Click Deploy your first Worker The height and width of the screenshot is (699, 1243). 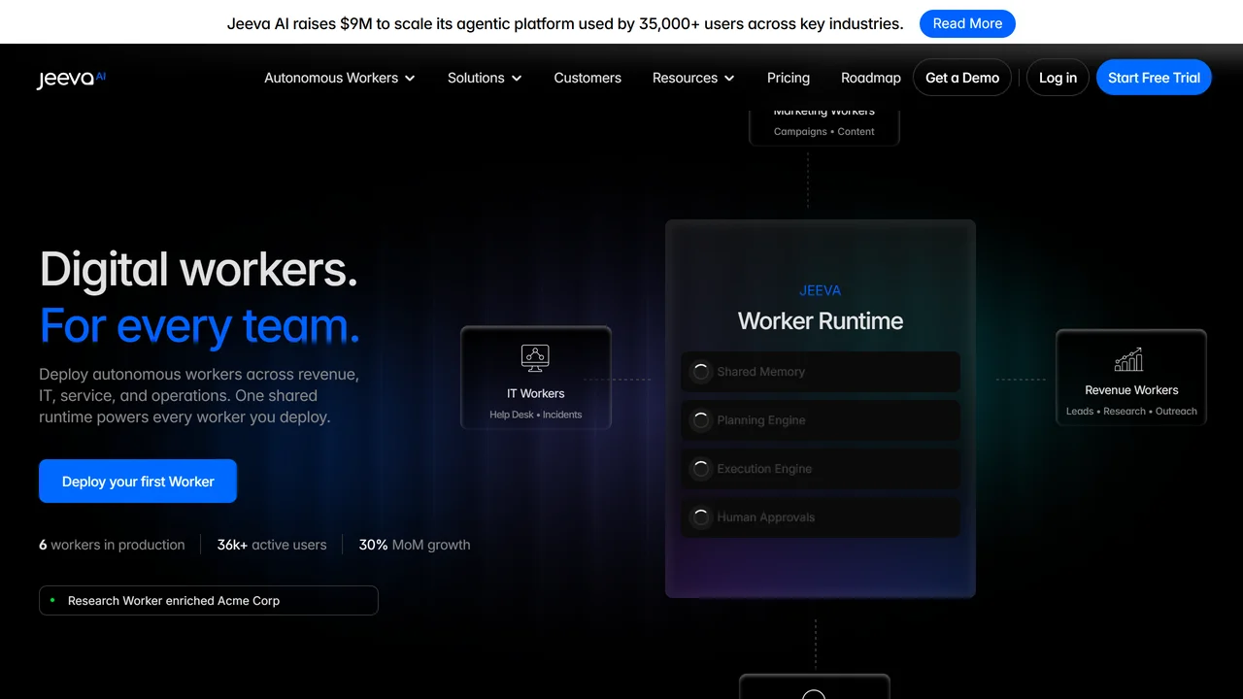138,482
